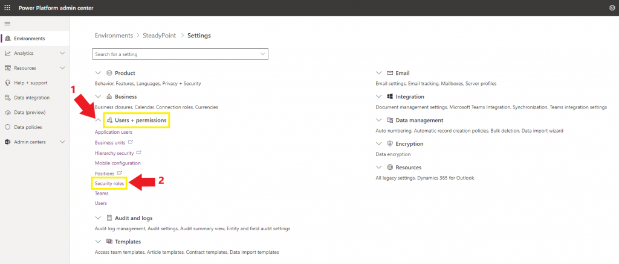Click the Encryption shield icon

[x=390, y=144]
